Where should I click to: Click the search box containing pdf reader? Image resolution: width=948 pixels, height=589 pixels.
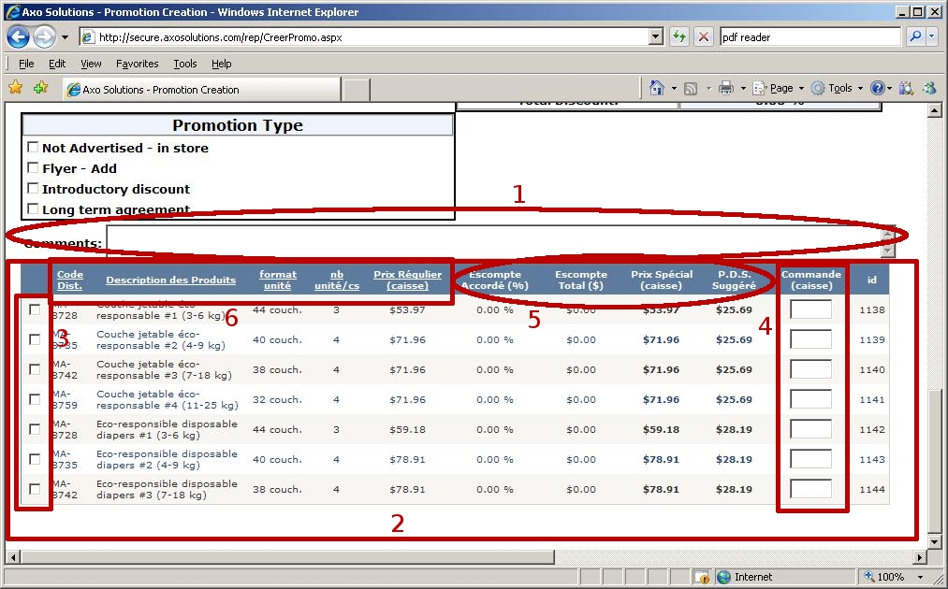(810, 37)
